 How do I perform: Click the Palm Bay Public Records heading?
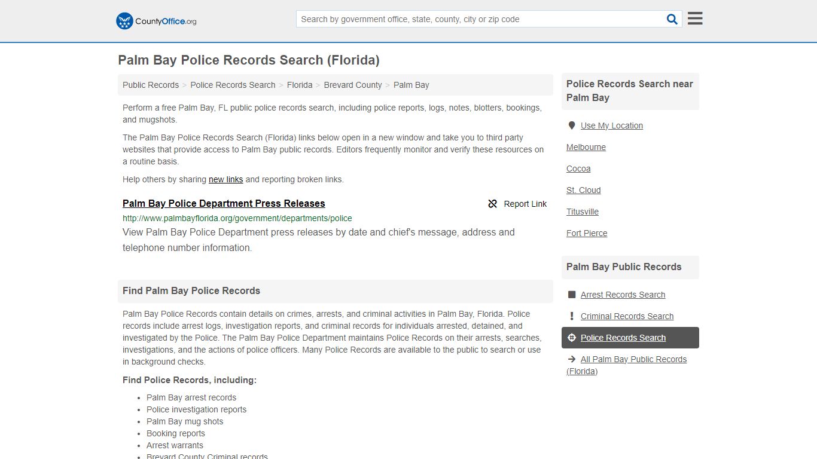pos(624,267)
